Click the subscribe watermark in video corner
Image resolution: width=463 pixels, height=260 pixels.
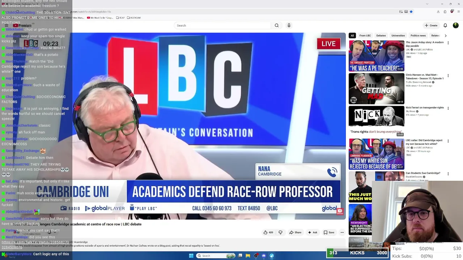(340, 212)
